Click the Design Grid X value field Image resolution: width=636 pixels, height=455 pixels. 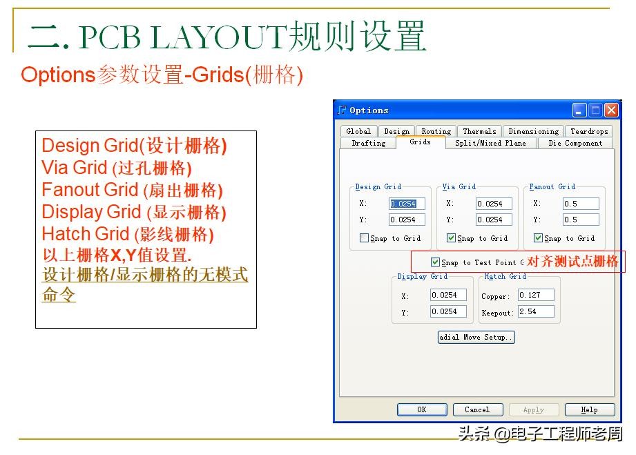[407, 204]
